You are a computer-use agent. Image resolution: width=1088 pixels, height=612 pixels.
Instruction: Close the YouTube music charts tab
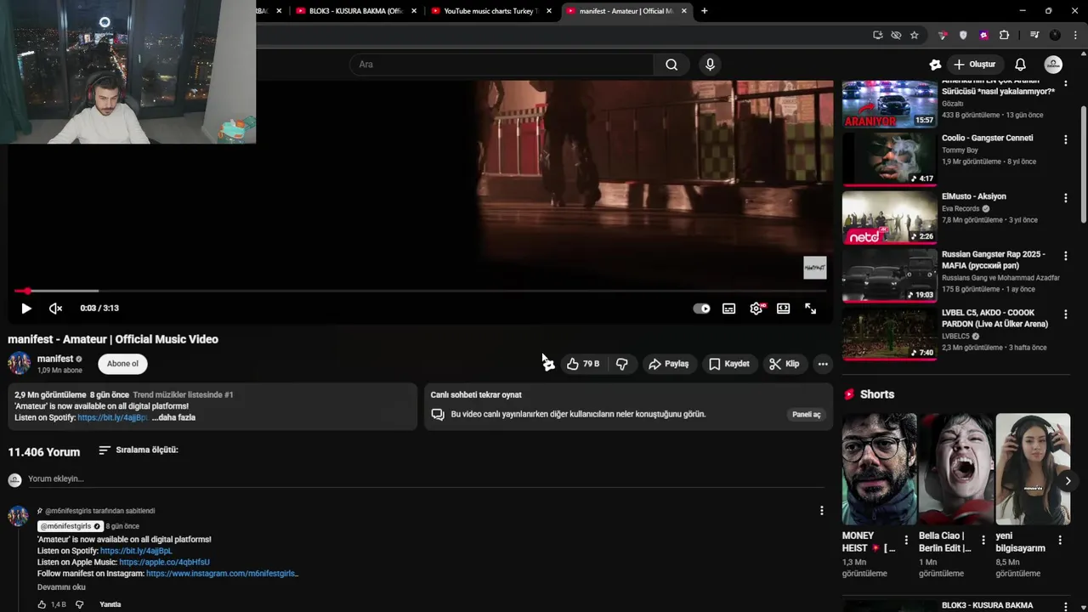(x=549, y=11)
